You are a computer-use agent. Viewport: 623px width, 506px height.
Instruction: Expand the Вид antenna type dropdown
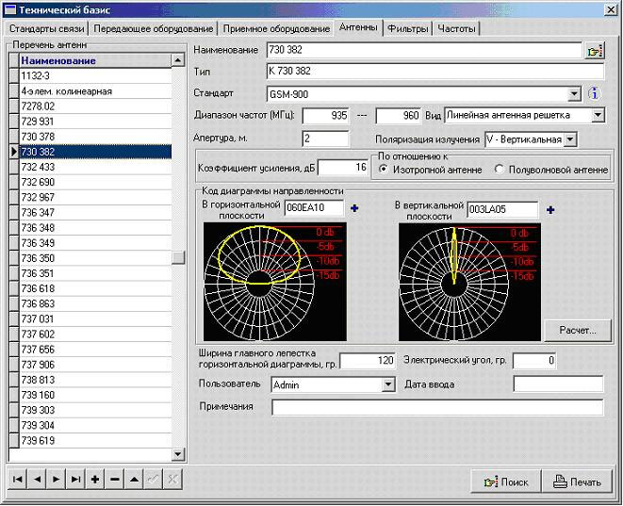(598, 116)
